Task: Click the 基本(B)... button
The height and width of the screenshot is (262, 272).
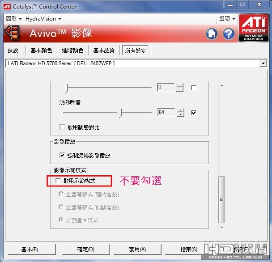Action: point(32,249)
